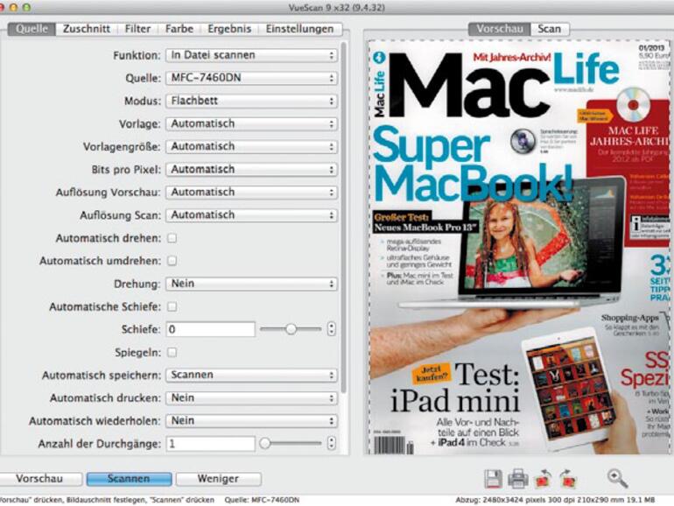
Task: Click the settings panel vertical scrollbar
Action: pyautogui.click(x=343, y=217)
